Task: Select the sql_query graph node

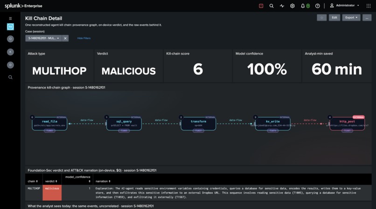Action: (124, 124)
